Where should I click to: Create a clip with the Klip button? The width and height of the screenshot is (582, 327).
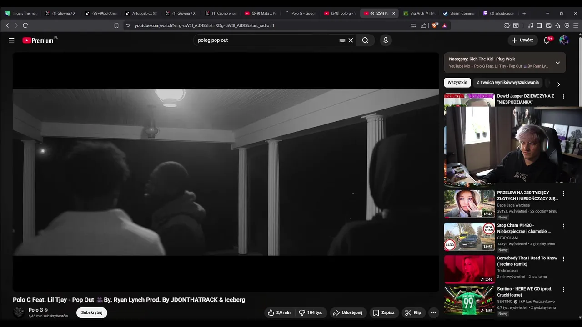point(413,312)
